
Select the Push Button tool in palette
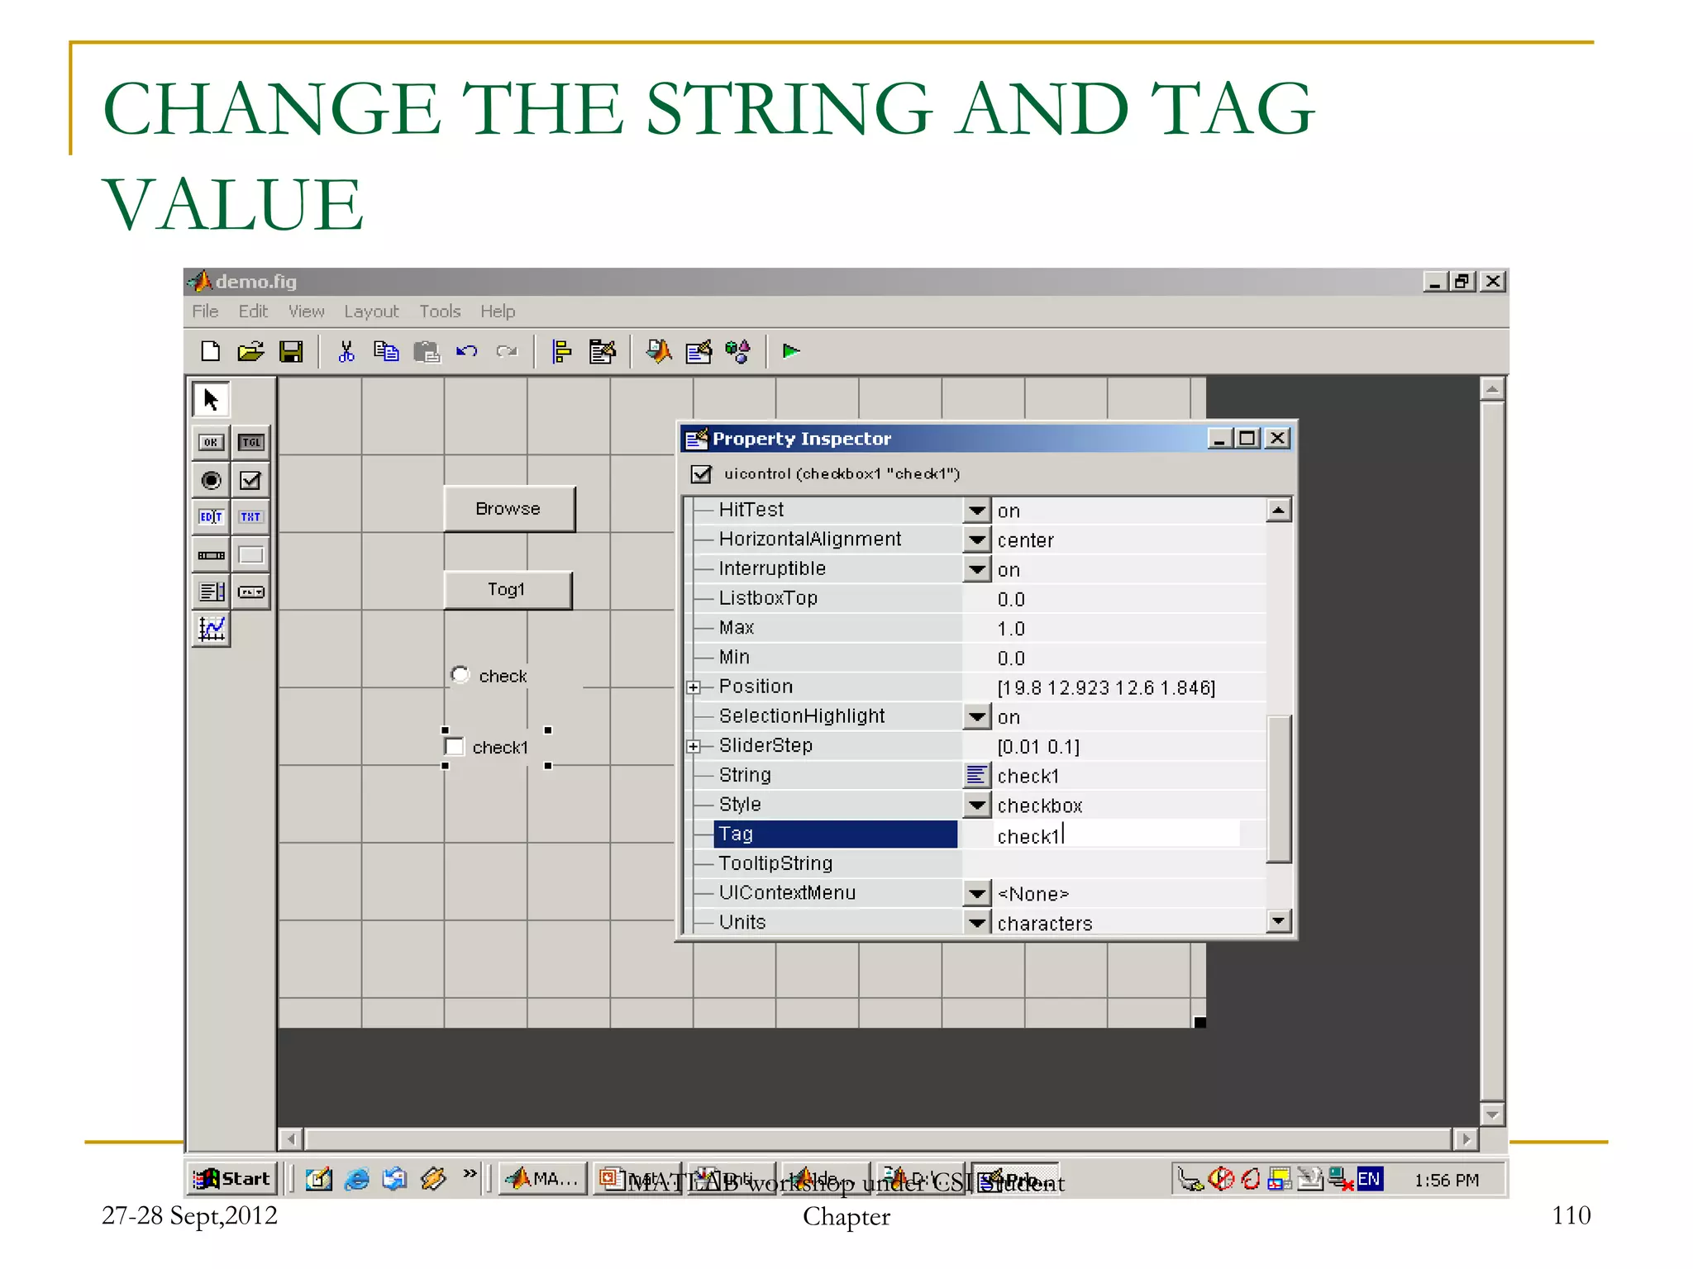[x=211, y=443]
